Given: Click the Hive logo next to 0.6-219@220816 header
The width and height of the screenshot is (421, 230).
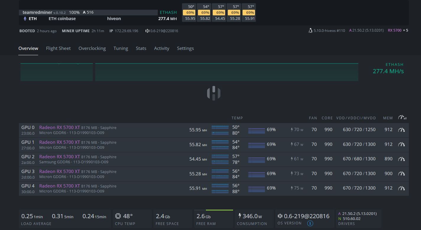Looking at the screenshot, I should [147, 31].
